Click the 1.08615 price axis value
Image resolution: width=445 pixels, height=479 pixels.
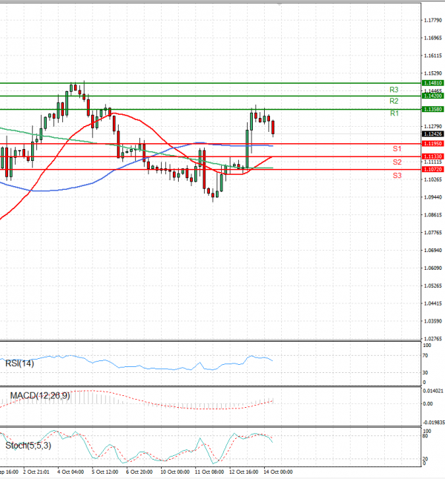(433, 215)
